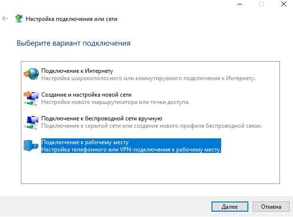This screenshot has width=293, height=217.
Task: Click the network wizard icon beside the title
Action: (x=19, y=19)
